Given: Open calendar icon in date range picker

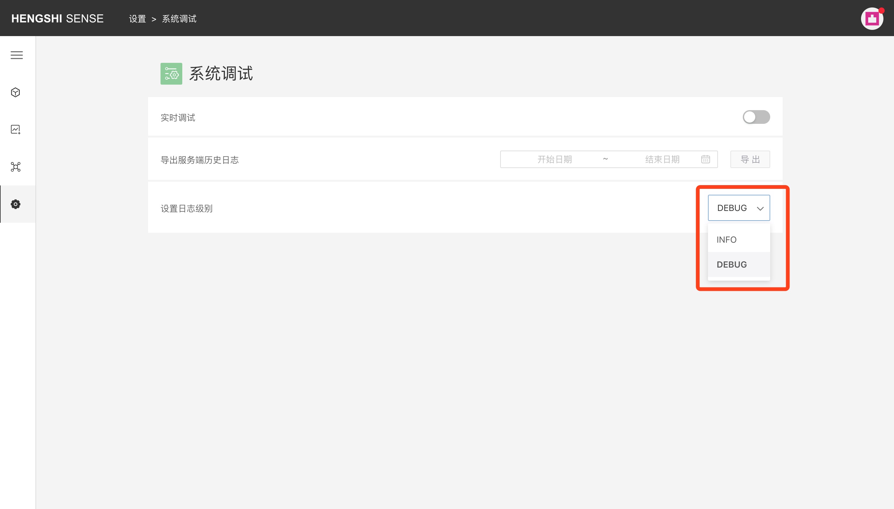Looking at the screenshot, I should (705, 159).
